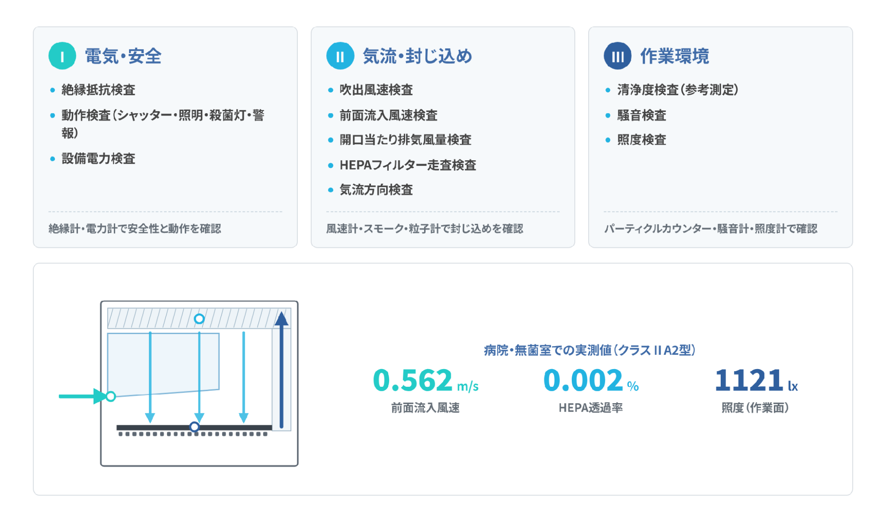Click the 1121 lx value
This screenshot has height=508, width=886.
coord(756,381)
